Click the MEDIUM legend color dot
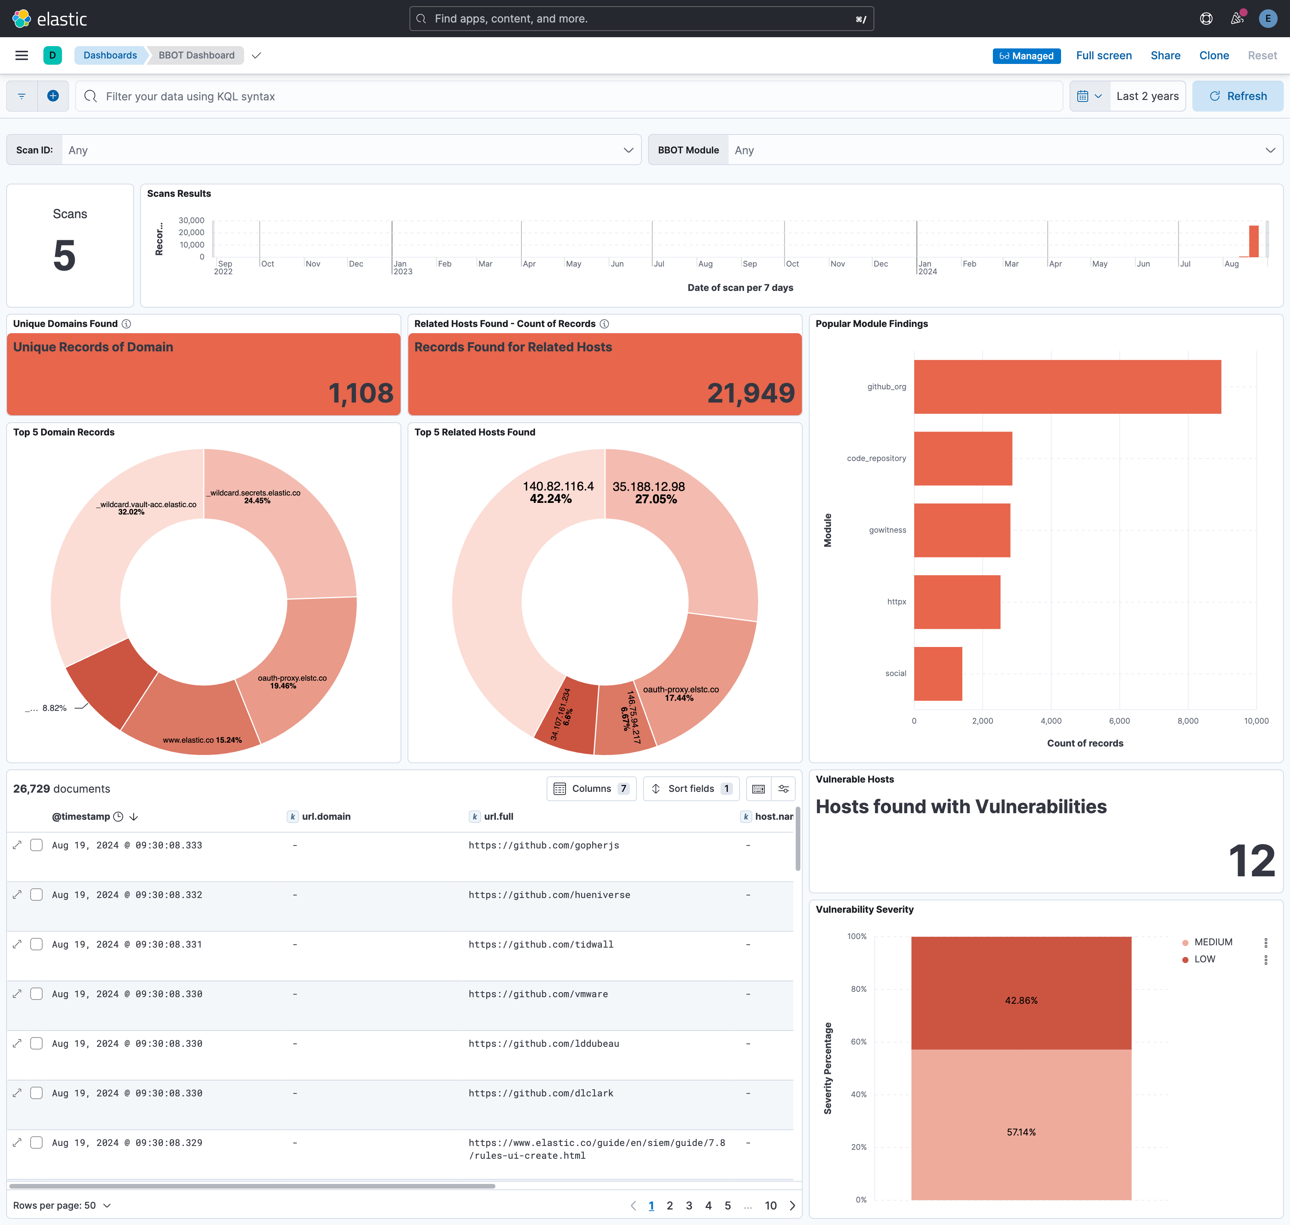Screen dimensions: 1290x1225 tap(1185, 943)
